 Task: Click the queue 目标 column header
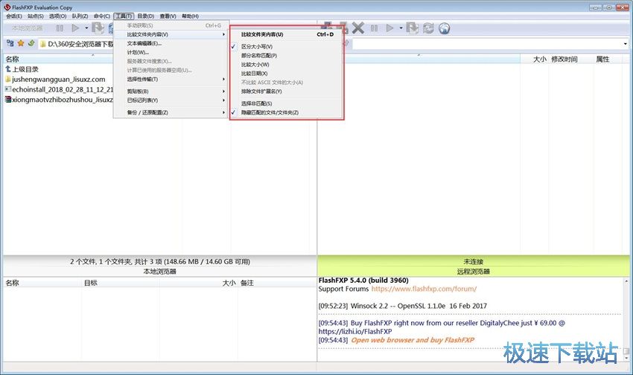(x=91, y=283)
